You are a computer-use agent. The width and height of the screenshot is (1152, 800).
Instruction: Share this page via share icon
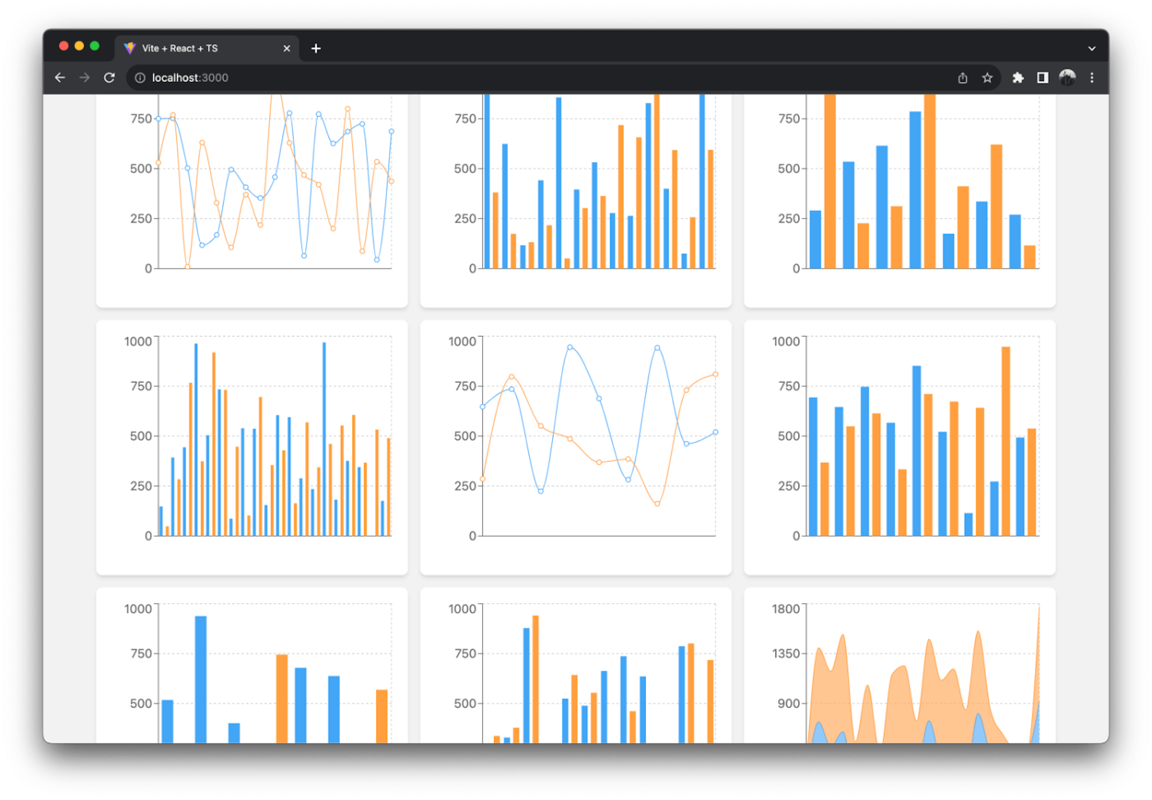[962, 78]
